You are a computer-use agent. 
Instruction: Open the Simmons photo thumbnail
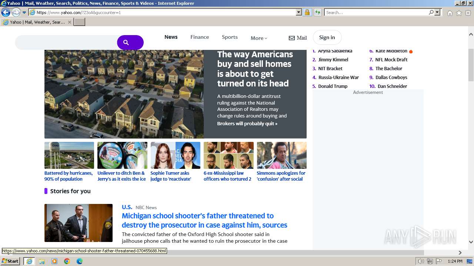point(282,155)
